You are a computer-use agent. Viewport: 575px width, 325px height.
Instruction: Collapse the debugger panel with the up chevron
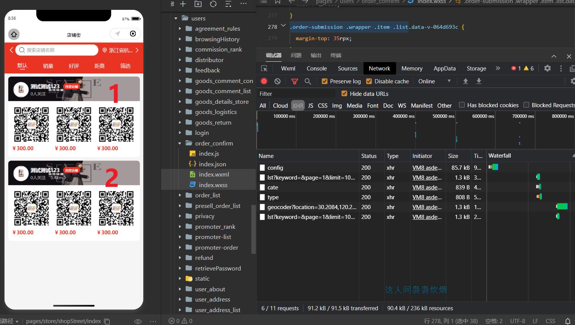click(x=554, y=56)
